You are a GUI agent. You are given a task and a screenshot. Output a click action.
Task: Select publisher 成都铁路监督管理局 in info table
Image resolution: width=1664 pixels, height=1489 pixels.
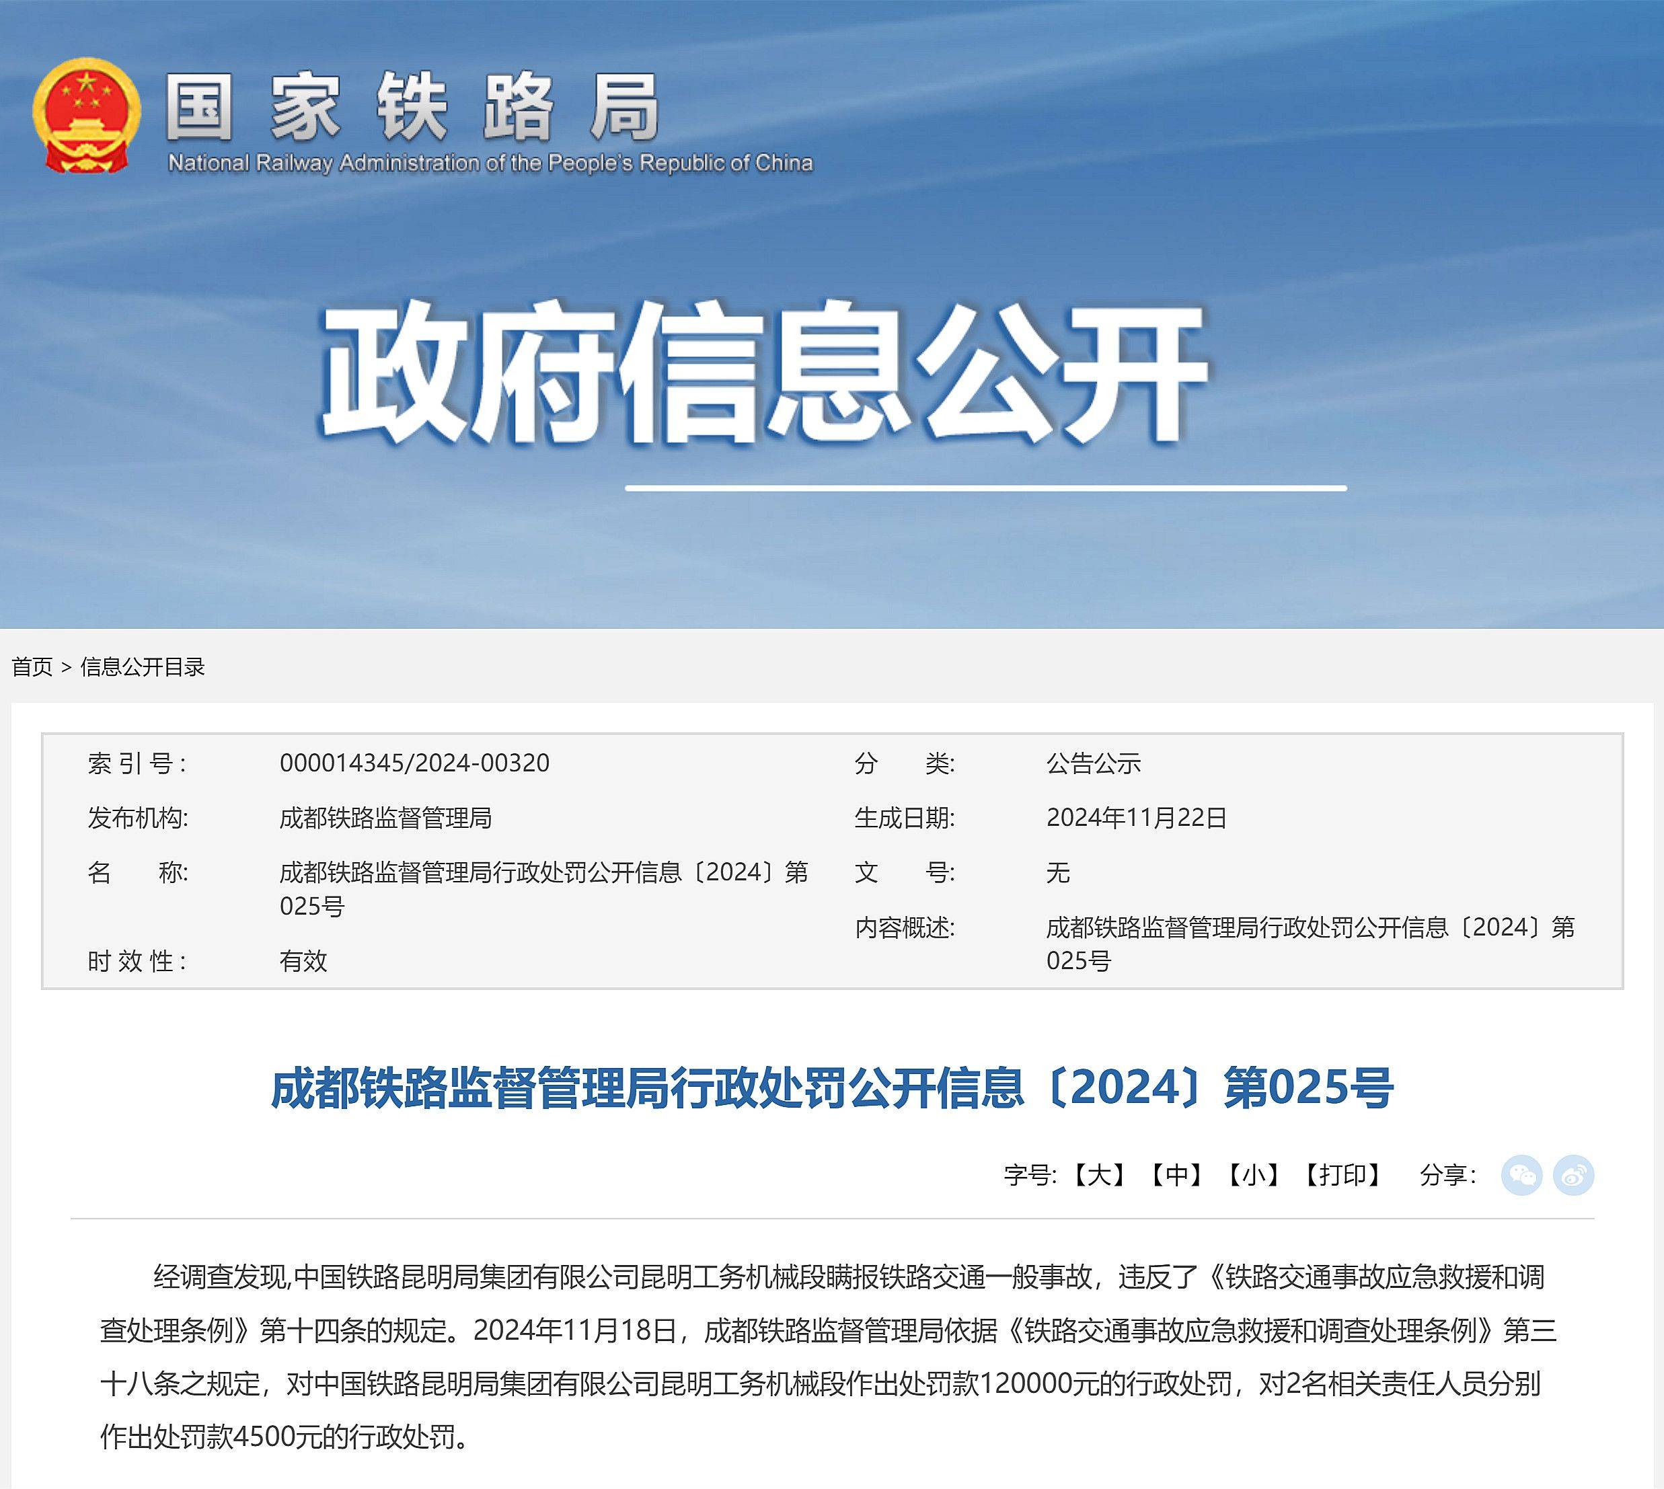pos(385,818)
